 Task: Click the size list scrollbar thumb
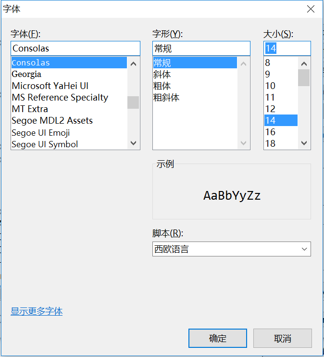tap(304, 77)
